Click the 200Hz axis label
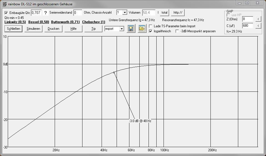Image resolution: width=266 pixels, height=156 pixels. pyautogui.click(x=212, y=150)
